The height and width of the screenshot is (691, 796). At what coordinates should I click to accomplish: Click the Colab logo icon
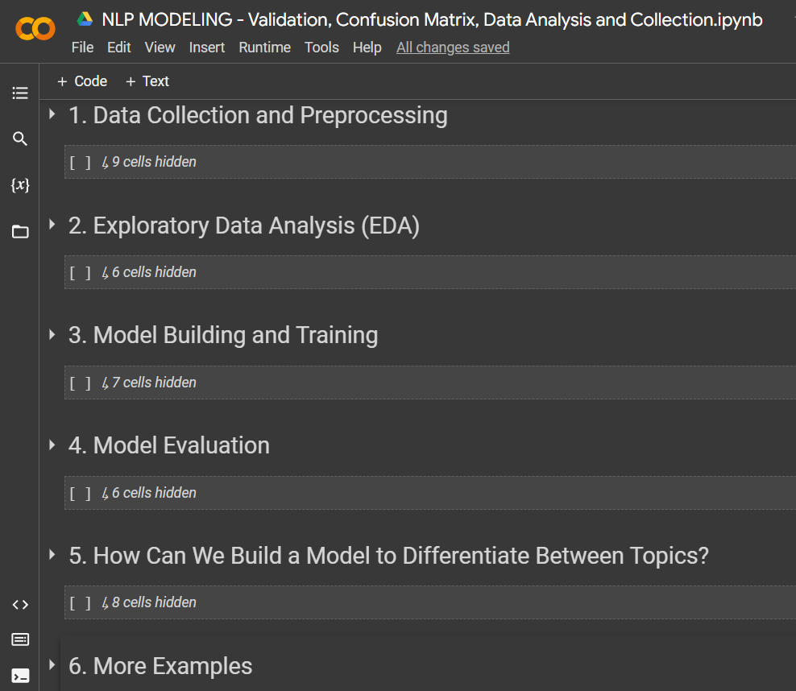pos(35,30)
